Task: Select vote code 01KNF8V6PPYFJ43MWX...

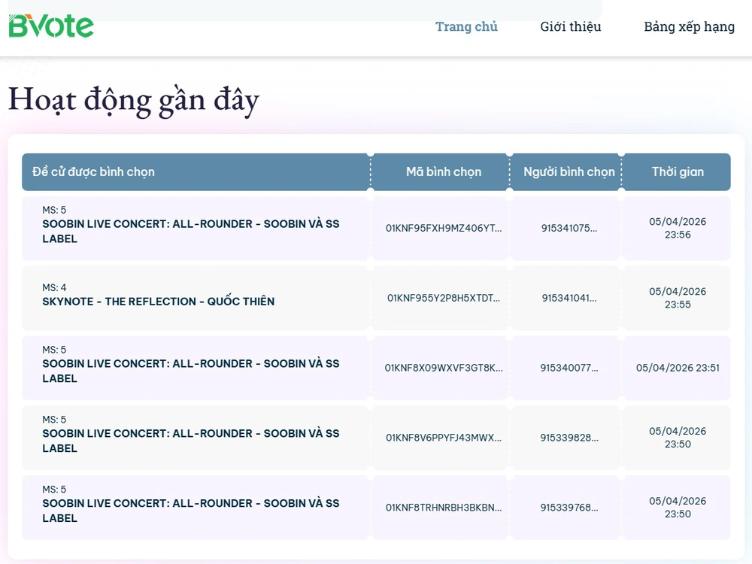Action: [443, 438]
